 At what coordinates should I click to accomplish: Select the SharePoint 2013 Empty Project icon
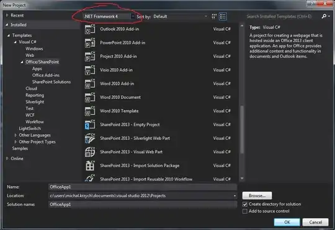tap(90, 124)
